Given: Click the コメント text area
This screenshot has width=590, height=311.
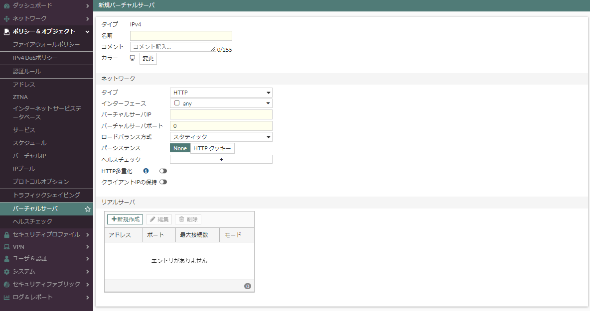Looking at the screenshot, I should point(173,47).
